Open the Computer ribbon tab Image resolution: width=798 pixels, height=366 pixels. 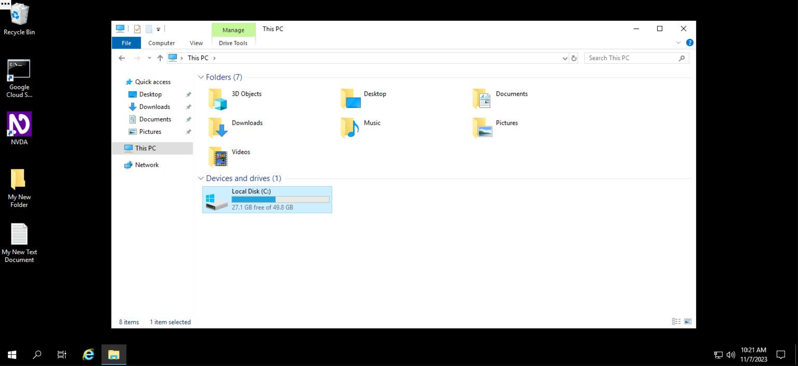tap(161, 43)
